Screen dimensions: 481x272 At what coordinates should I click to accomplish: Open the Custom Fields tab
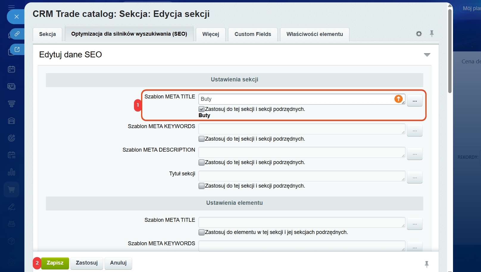click(253, 34)
